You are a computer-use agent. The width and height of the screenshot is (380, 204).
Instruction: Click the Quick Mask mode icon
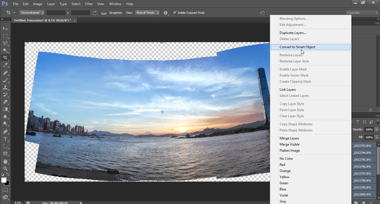5,190
